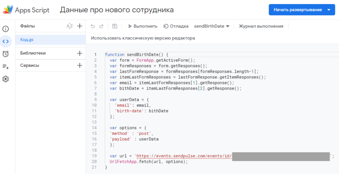Click 'var formResponses = form.getResponses();' line
This screenshot has width=339, height=174.
click(x=158, y=66)
